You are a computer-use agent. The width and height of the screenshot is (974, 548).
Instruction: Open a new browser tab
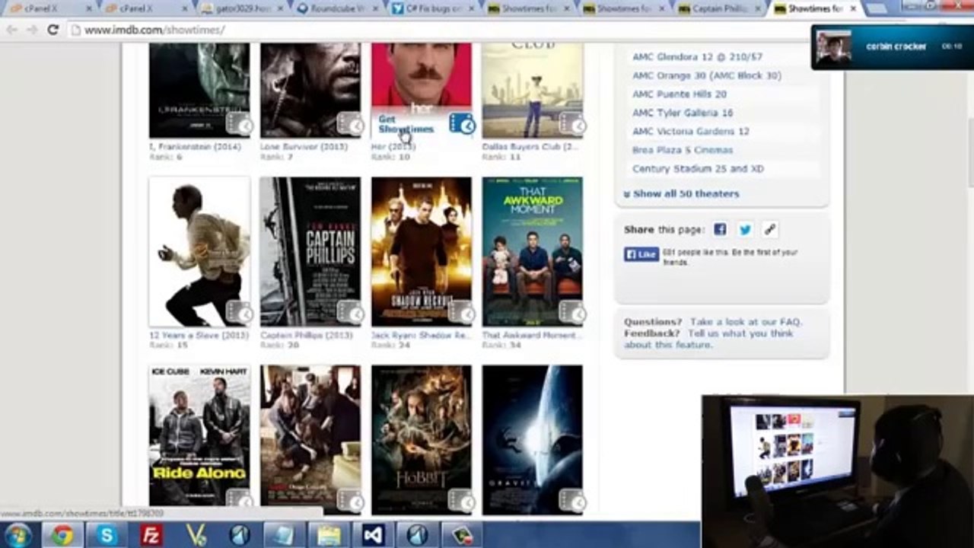coord(877,9)
